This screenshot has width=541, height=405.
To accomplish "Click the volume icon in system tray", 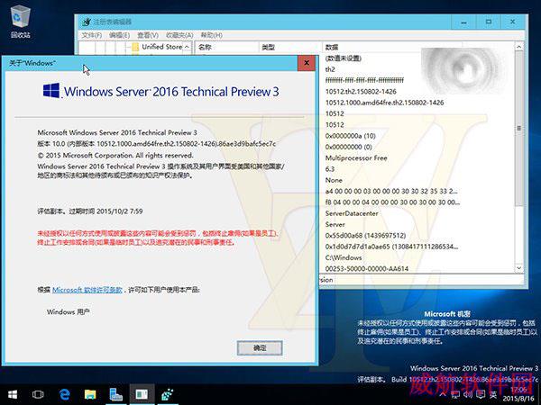I will point(468,394).
